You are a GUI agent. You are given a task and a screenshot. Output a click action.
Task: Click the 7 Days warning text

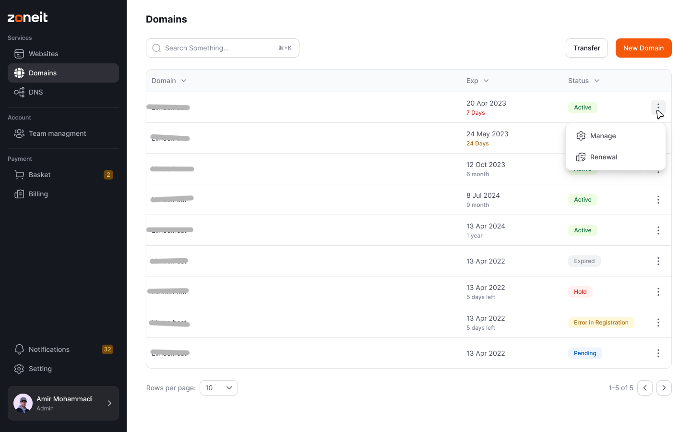click(x=476, y=113)
